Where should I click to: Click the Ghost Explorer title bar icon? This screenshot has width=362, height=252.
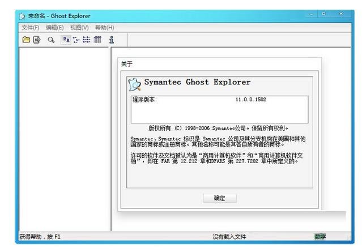[22, 16]
